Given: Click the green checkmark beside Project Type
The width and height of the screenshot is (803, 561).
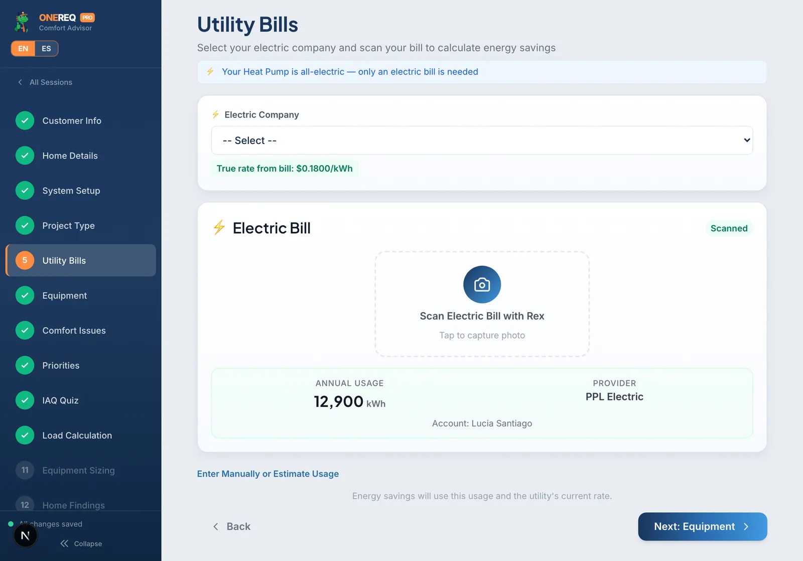Looking at the screenshot, I should coord(25,225).
